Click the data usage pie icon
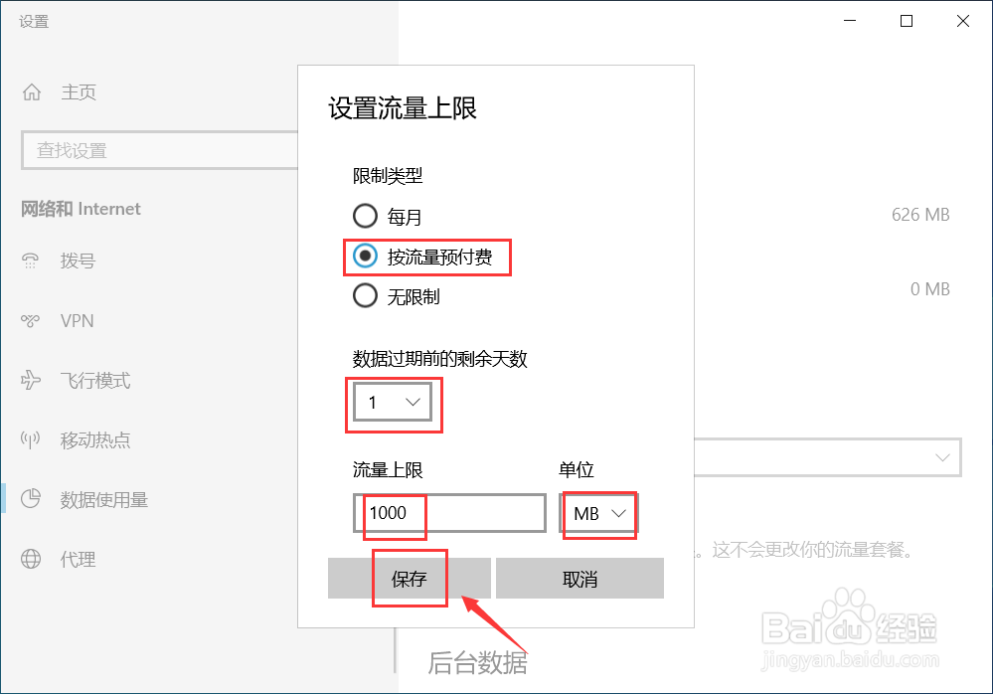The width and height of the screenshot is (993, 694). click(31, 499)
